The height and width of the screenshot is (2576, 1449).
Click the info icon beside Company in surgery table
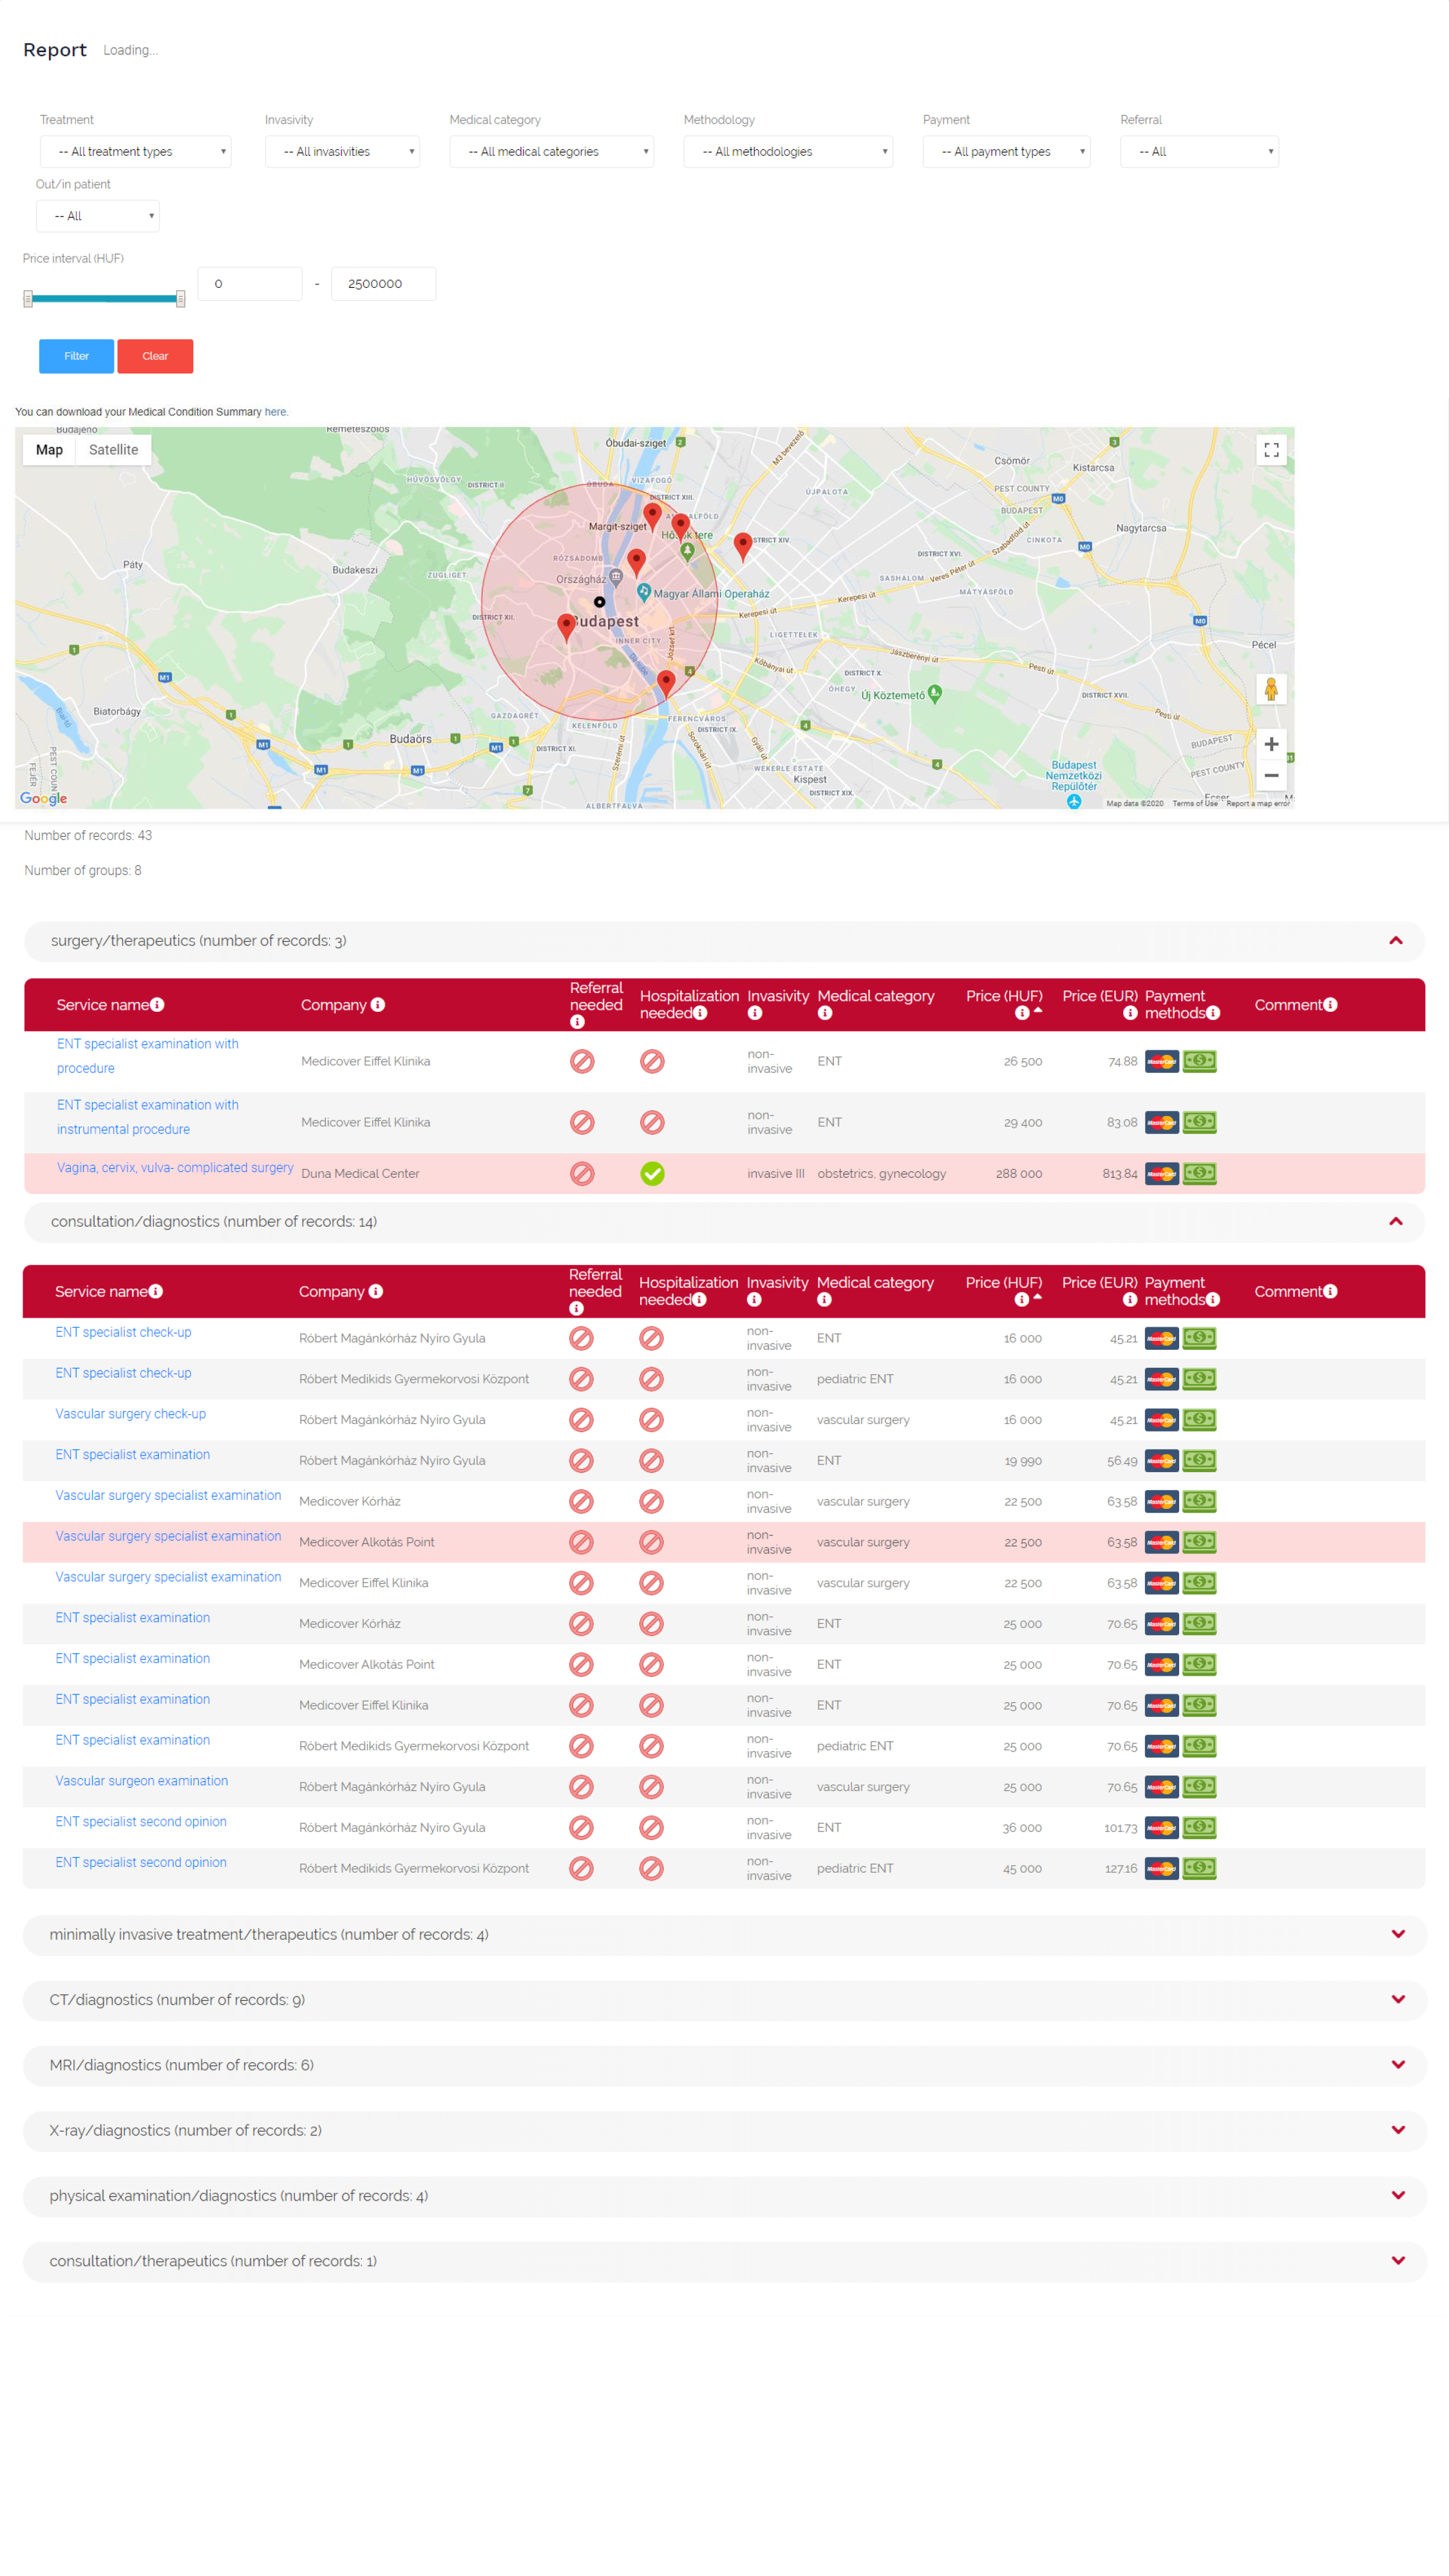click(378, 1005)
